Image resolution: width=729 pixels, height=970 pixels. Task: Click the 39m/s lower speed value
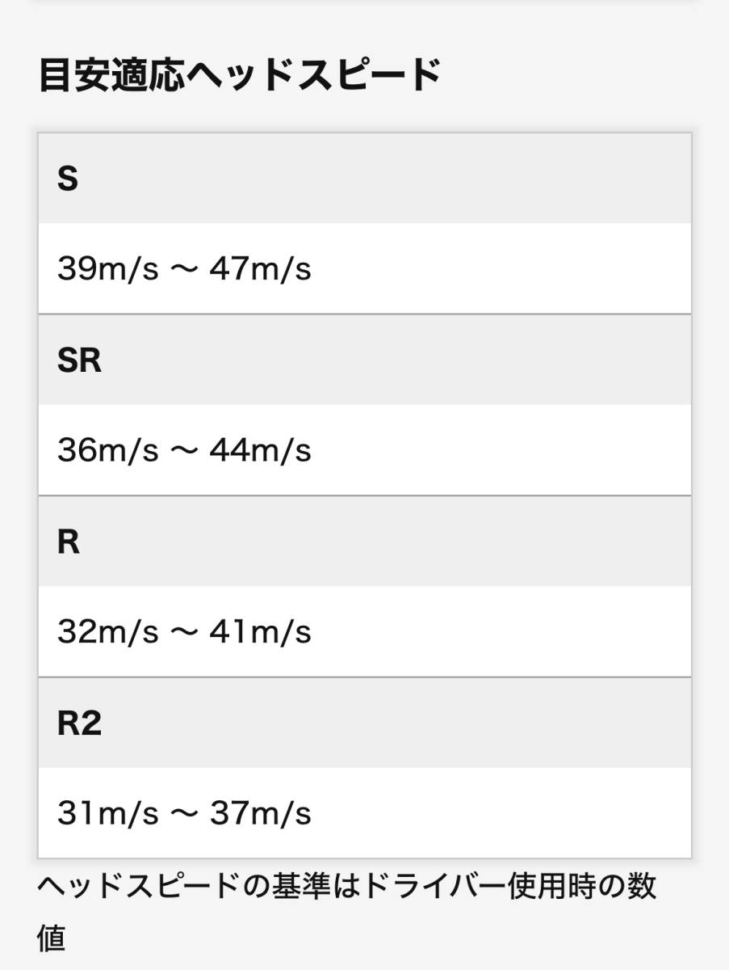(107, 269)
